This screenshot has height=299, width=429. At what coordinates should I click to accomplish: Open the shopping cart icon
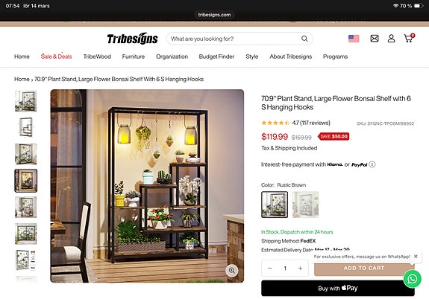tap(409, 38)
